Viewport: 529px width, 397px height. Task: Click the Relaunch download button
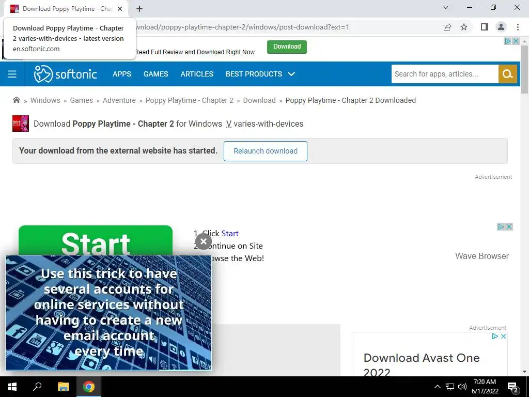click(266, 151)
